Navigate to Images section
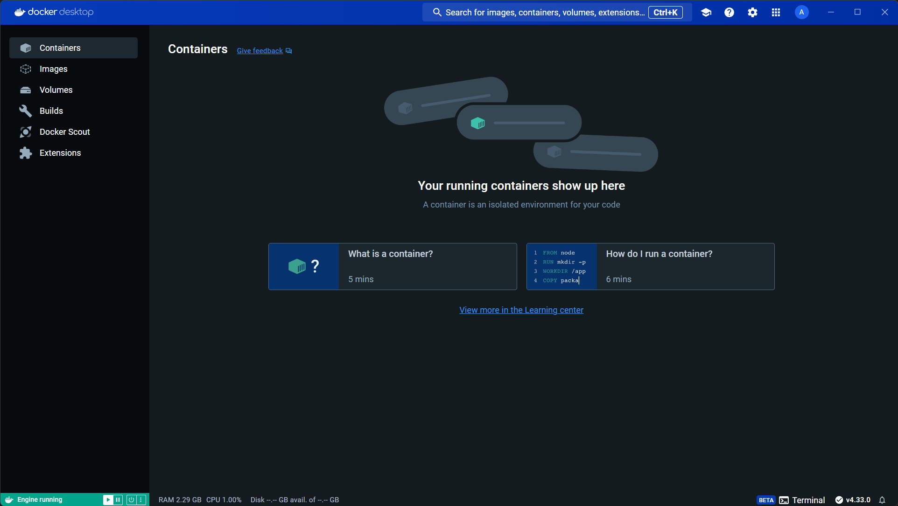The image size is (898, 506). coord(53,69)
